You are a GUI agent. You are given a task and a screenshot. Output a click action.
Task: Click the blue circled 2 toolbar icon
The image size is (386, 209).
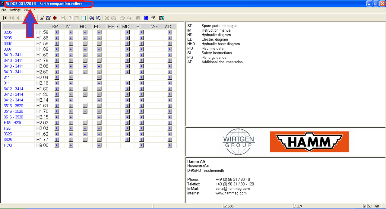(98, 18)
